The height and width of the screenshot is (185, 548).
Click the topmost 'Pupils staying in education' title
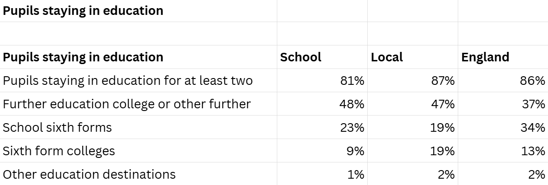pos(83,11)
